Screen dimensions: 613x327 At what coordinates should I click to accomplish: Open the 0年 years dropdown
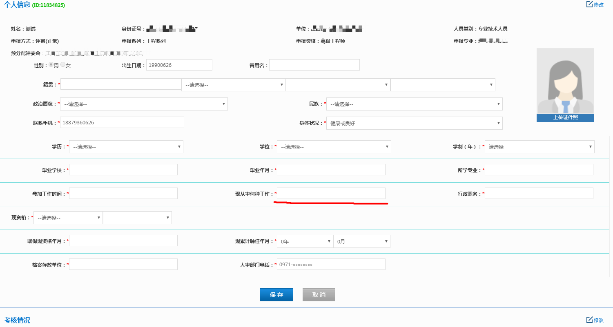(305, 241)
